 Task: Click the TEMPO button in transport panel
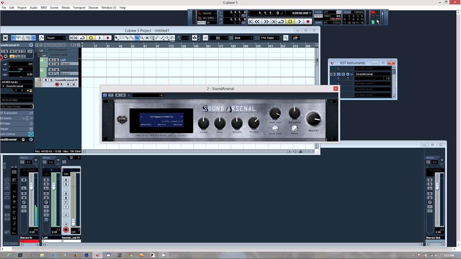click(318, 16)
